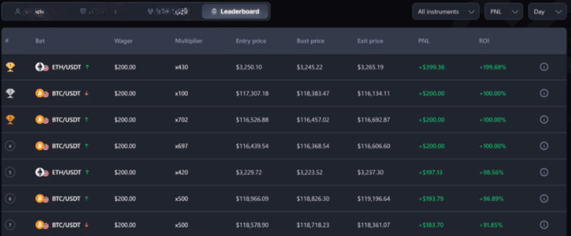The image size is (571, 236).
Task: Click the entry price $3,250.10
Action: 248,67
